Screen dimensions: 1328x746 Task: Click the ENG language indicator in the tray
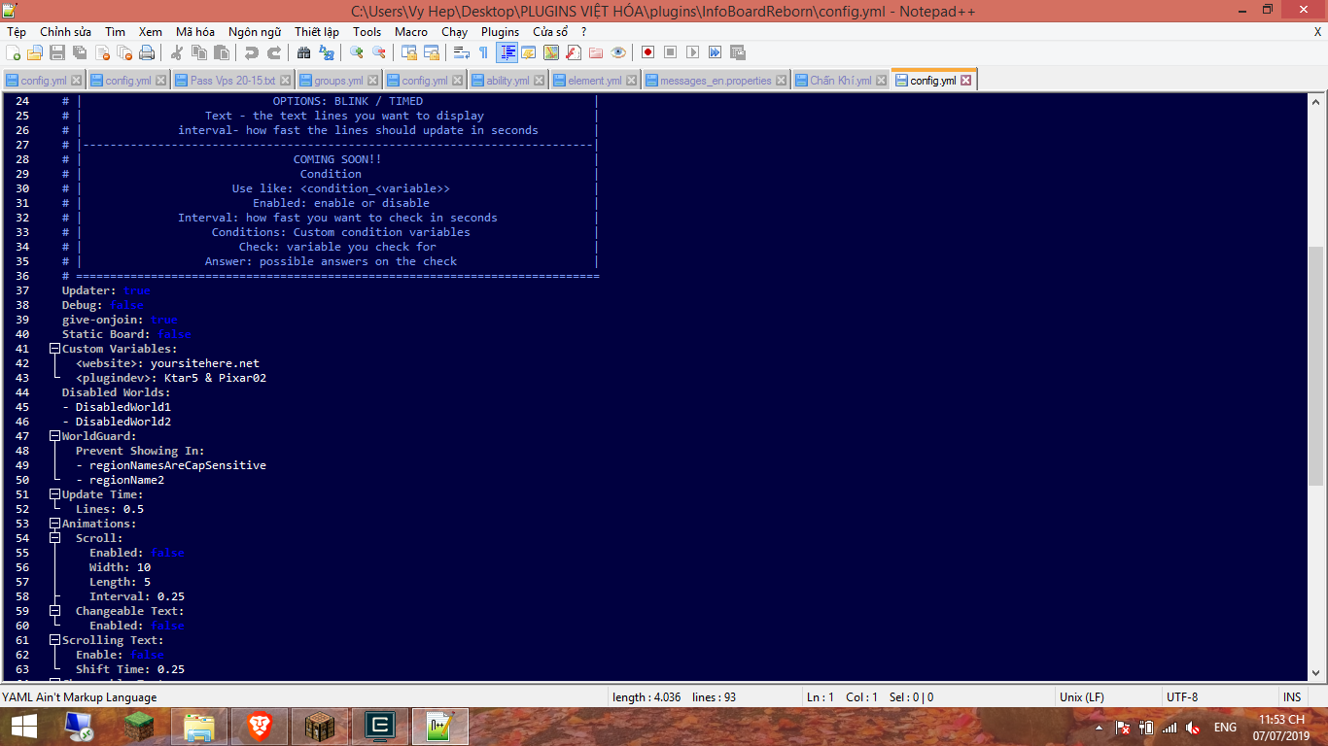tap(1225, 728)
